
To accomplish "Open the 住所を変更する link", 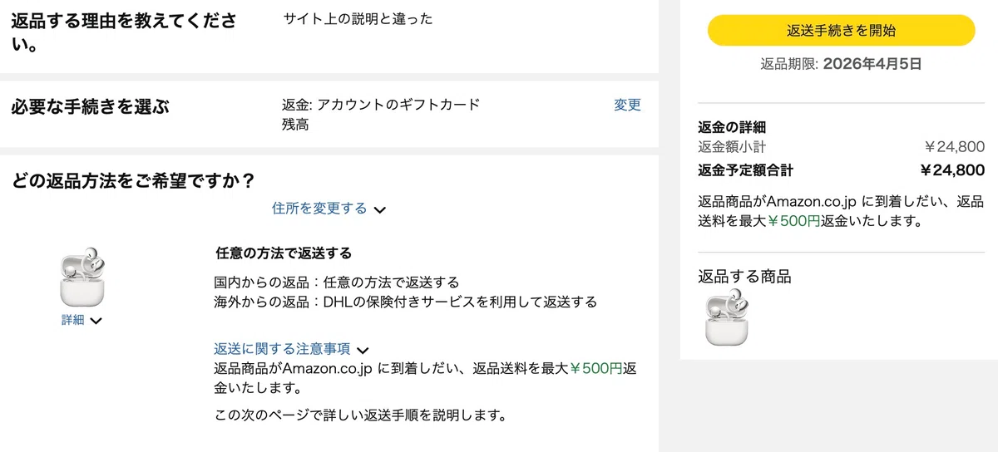I will point(319,209).
